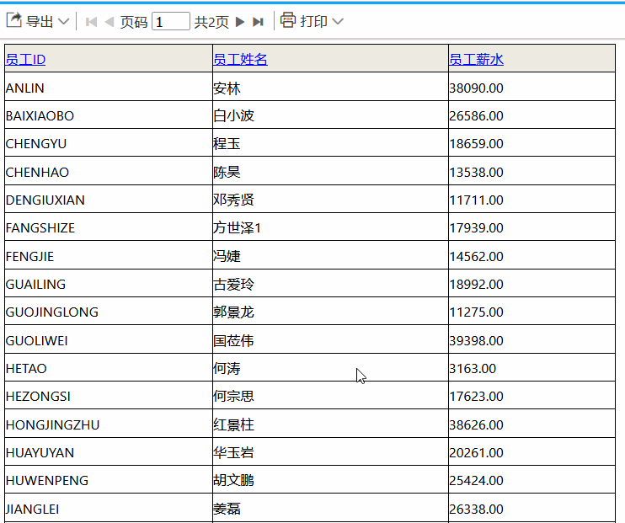Click name cell 胡文鹏
625x523 pixels.
[330, 479]
